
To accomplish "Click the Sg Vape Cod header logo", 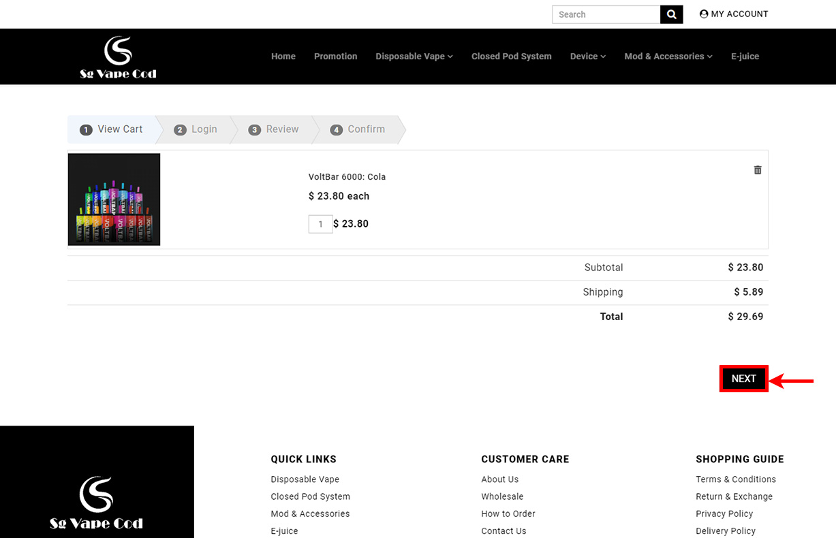I will [x=118, y=57].
